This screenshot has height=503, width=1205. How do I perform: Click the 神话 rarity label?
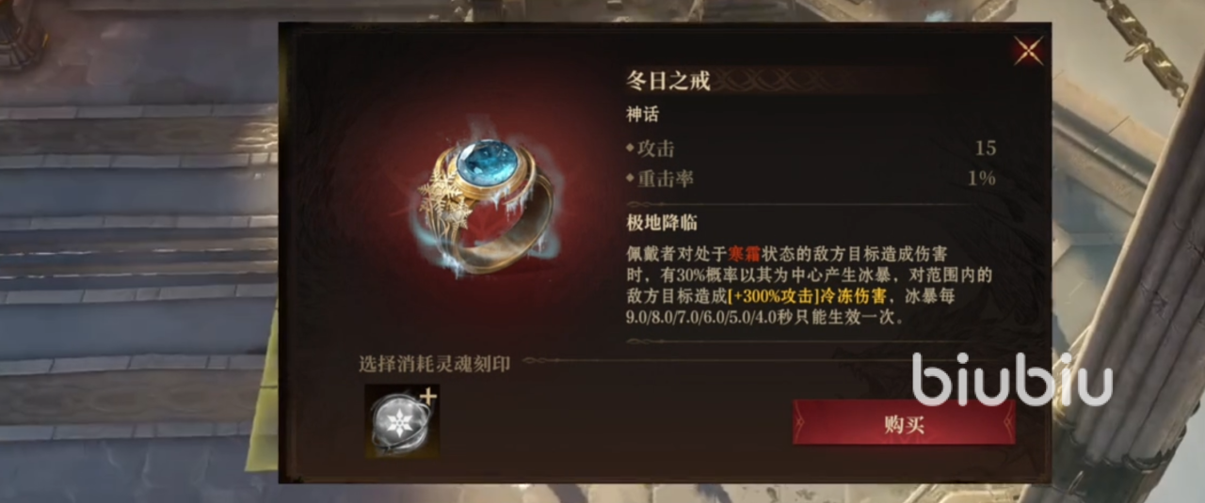(643, 116)
